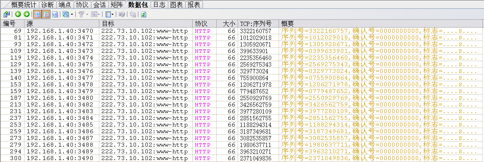Image resolution: width=484 pixels, height=162 pixels.
Task: Sort by the 源 column header
Action: pyautogui.click(x=61, y=24)
